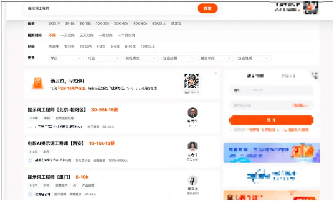This screenshot has width=335, height=202.
Task: Open recruiter avatar for the Beijing job
Action: tap(192, 113)
